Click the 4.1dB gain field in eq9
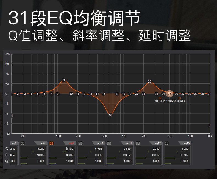217x179 pixels. click(x=70, y=149)
